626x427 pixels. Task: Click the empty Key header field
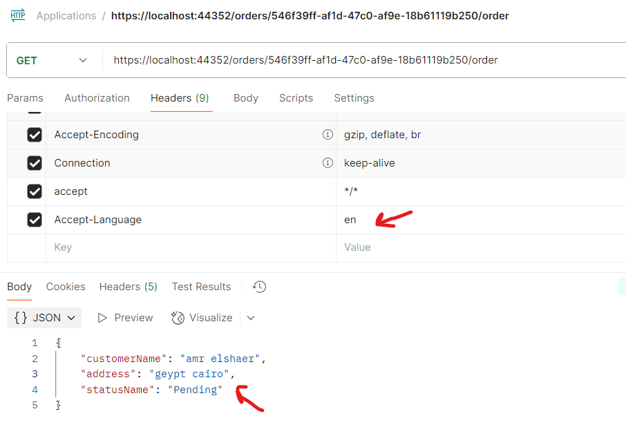click(187, 247)
